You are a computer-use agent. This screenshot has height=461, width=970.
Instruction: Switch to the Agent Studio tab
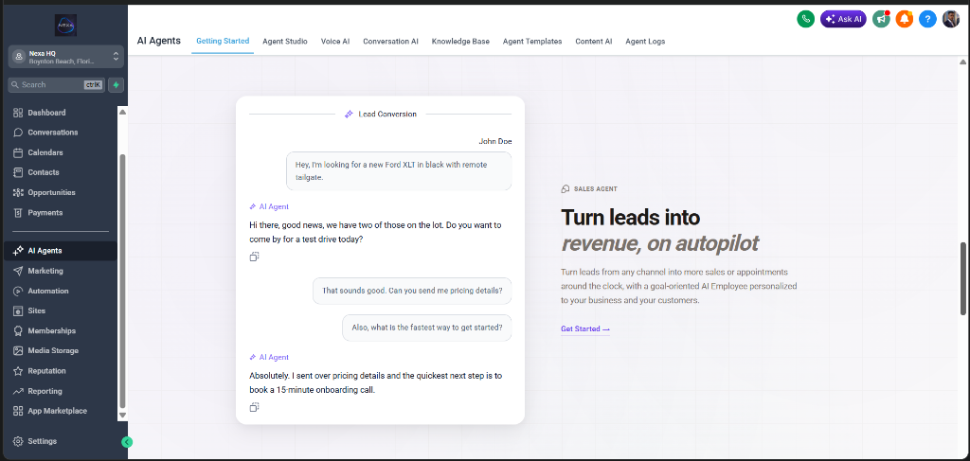point(284,42)
